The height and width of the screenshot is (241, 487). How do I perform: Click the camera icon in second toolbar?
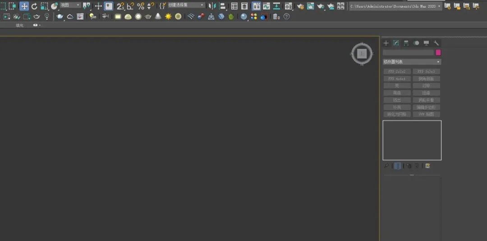pyautogui.click(x=106, y=17)
